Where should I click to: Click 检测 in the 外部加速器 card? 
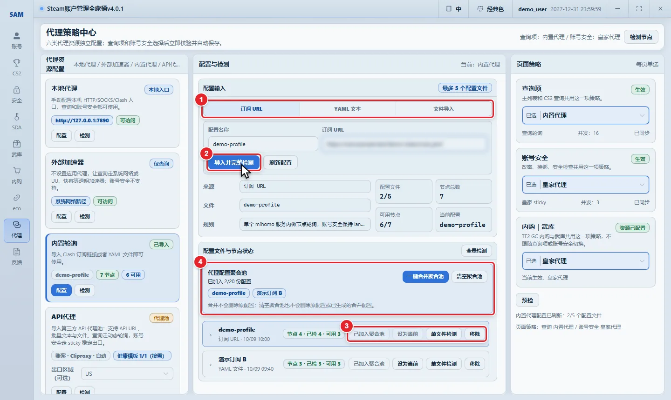[85, 216]
